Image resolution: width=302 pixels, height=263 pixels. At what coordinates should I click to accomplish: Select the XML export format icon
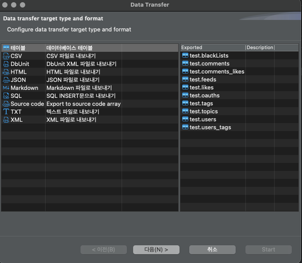coord(6,120)
